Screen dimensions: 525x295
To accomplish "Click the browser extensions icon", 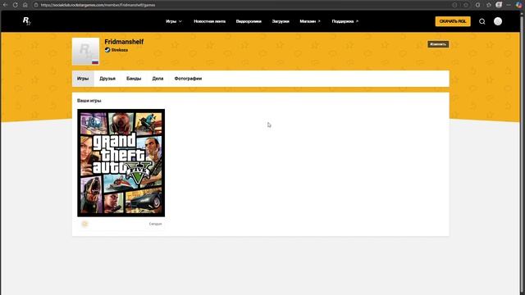I will coord(477,5).
